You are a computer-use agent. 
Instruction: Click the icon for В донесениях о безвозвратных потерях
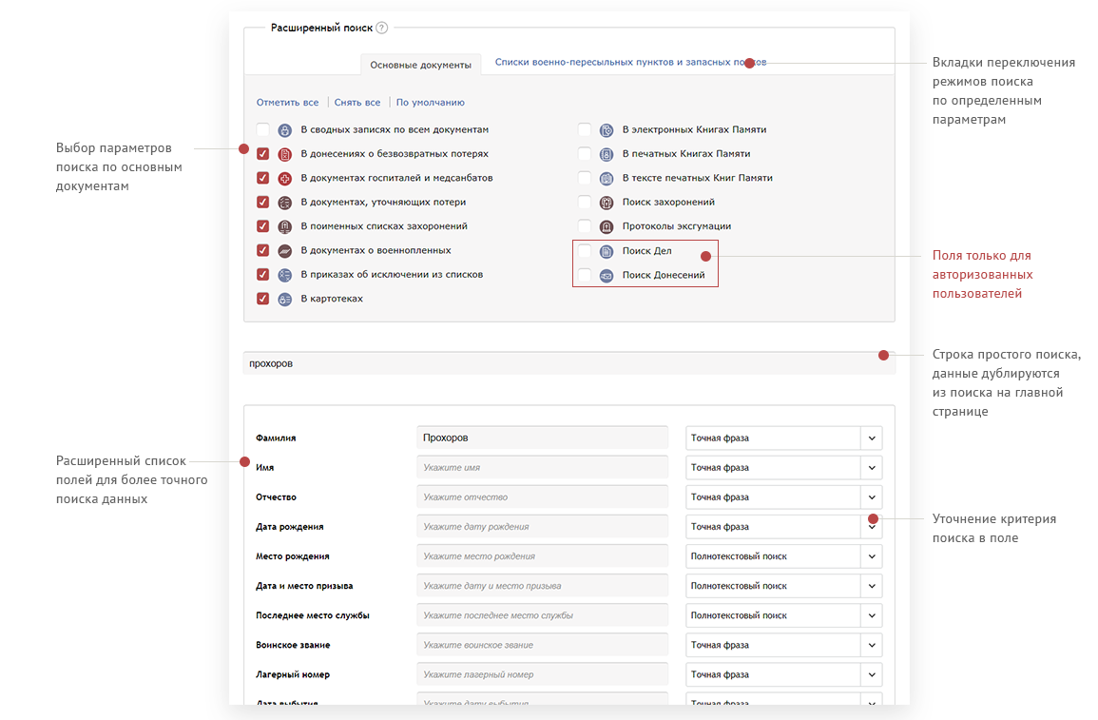click(285, 154)
